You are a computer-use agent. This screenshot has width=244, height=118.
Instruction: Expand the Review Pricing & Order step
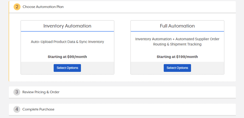(122, 92)
